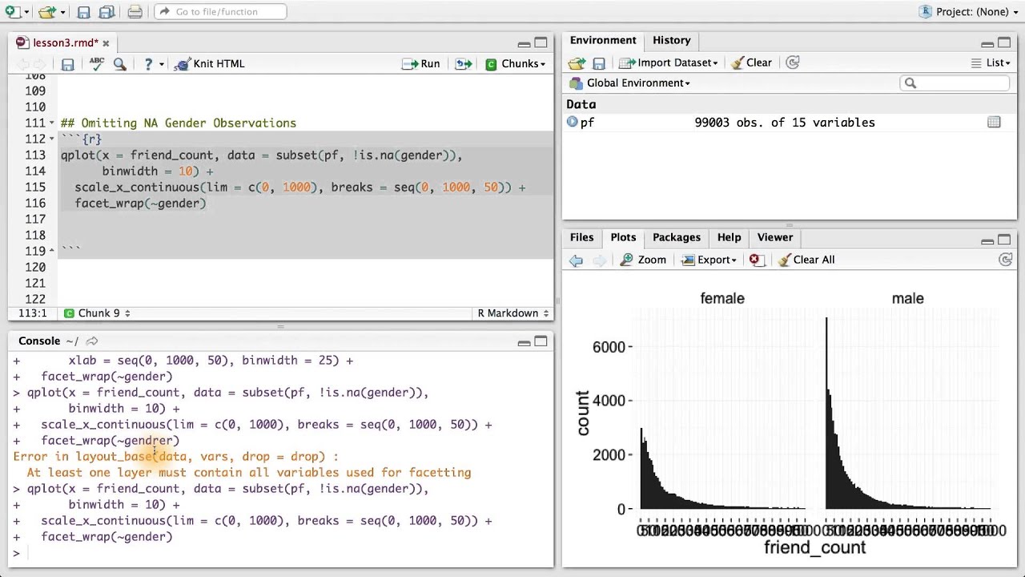
Task: Open Import Dataset dropdown
Action: [668, 63]
